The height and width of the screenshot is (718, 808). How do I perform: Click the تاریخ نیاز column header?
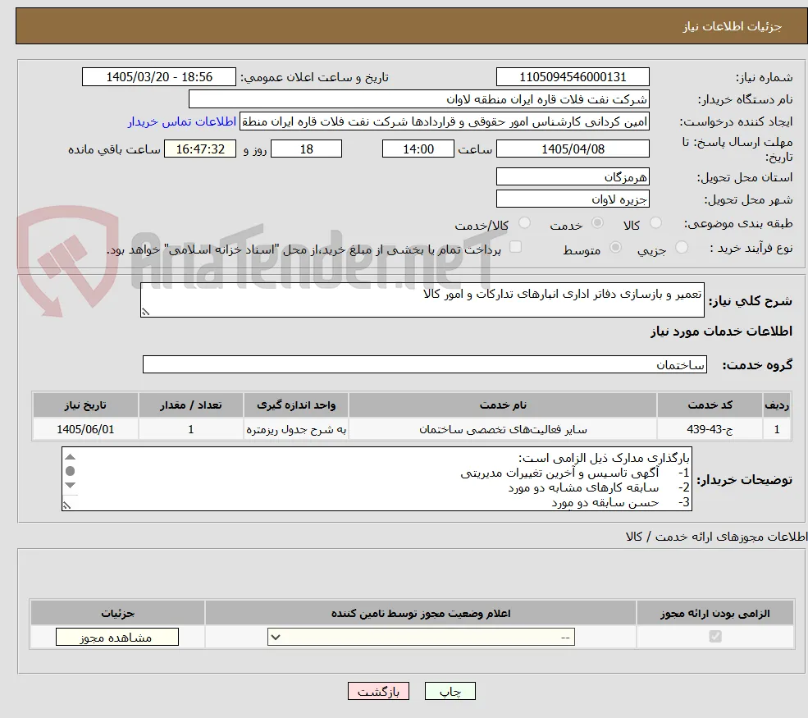coord(85,405)
